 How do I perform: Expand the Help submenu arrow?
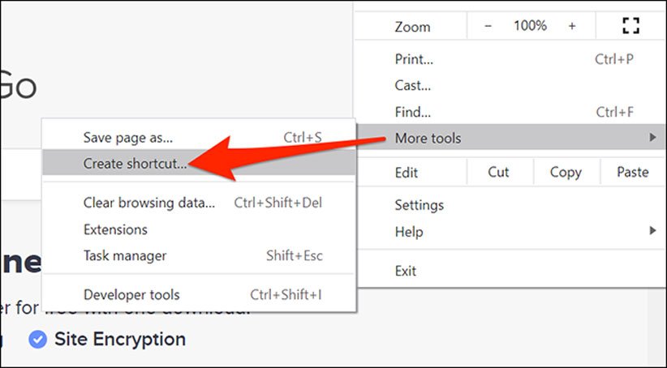pyautogui.click(x=652, y=232)
